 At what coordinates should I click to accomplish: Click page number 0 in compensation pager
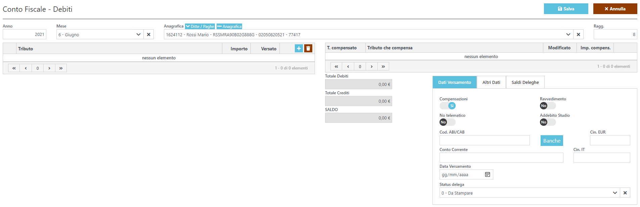360,66
